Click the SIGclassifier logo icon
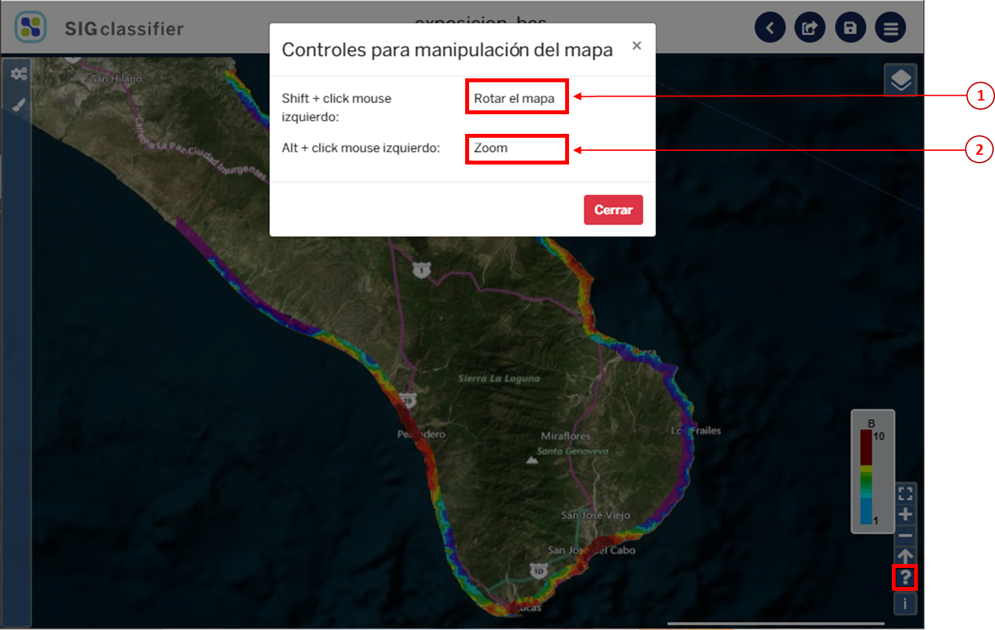 tap(31, 27)
